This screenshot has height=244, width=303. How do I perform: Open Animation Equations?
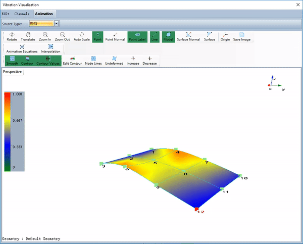(x=22, y=48)
